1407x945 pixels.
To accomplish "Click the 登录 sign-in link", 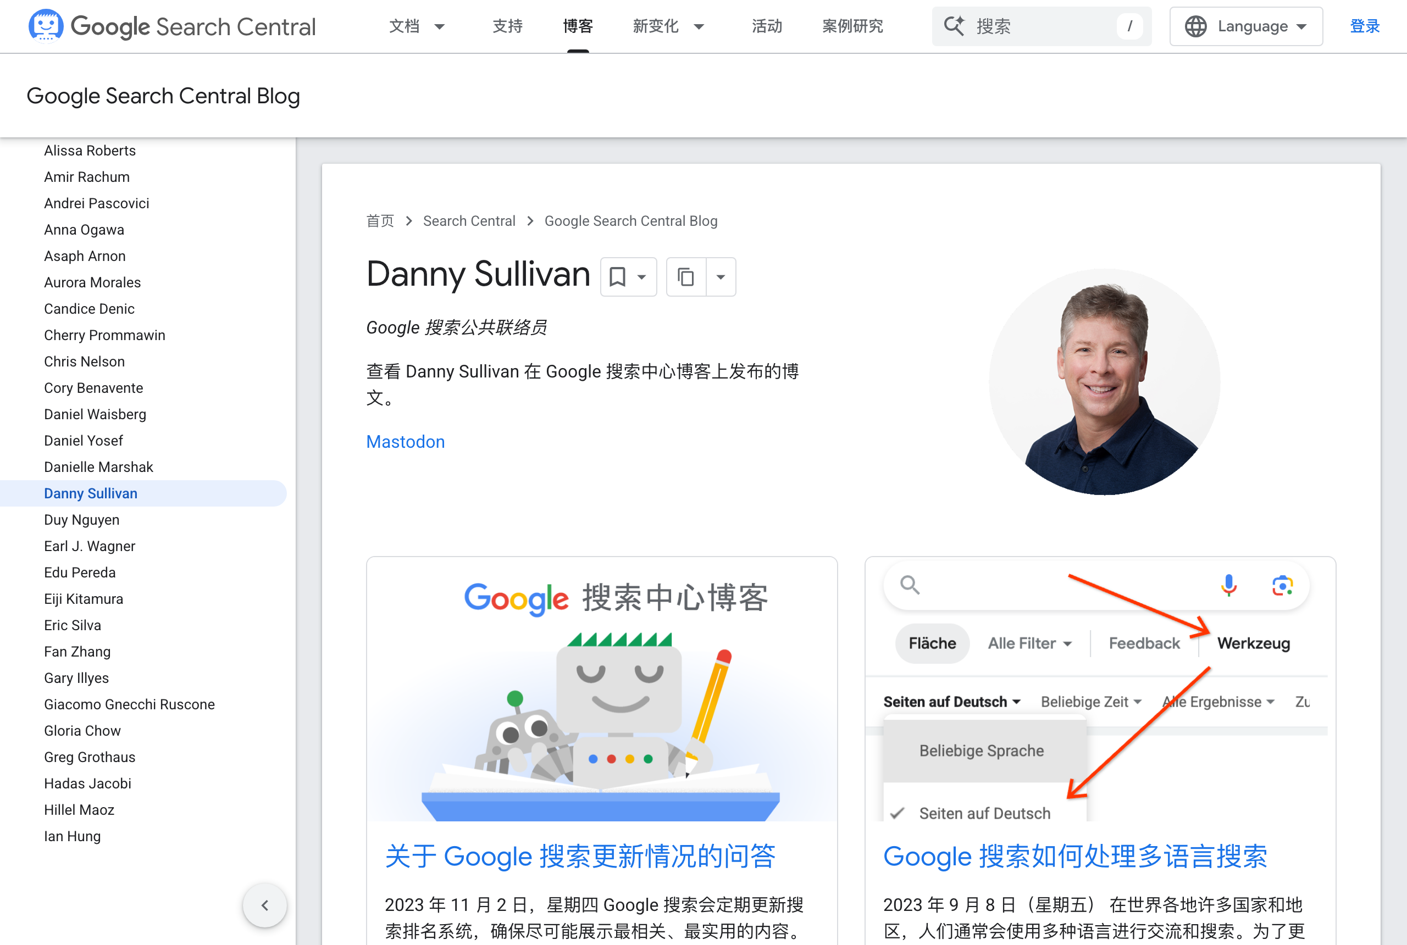I will click(1365, 26).
